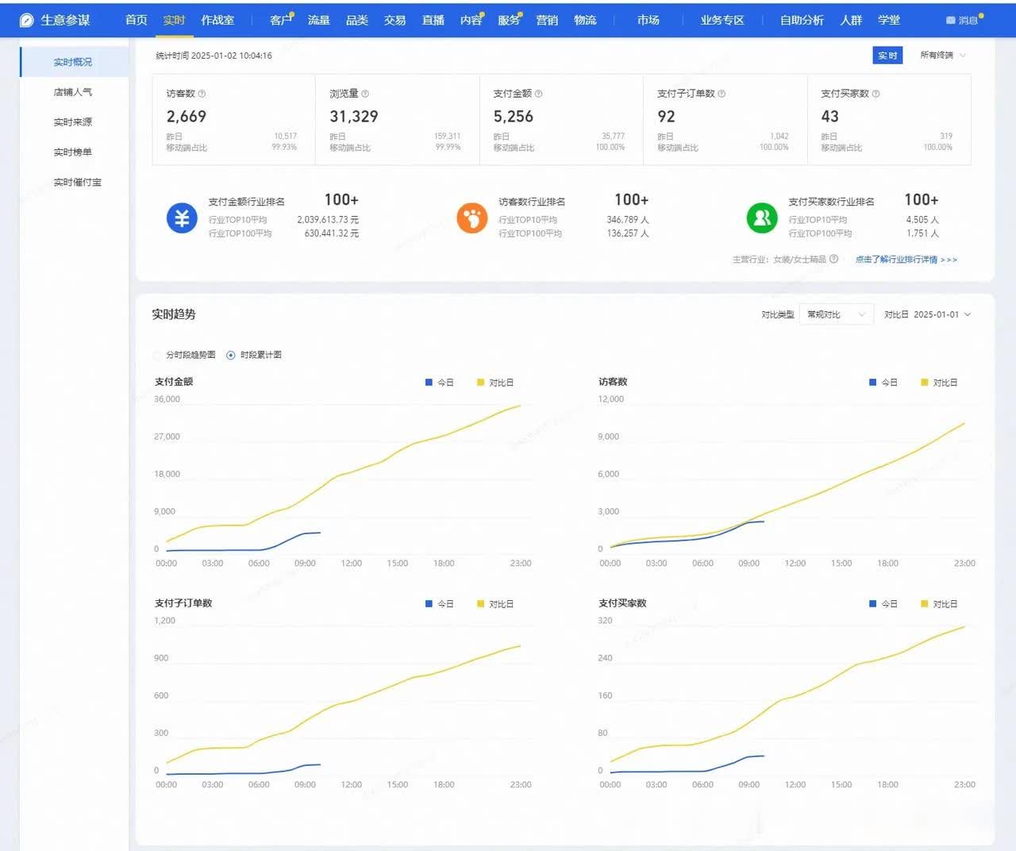Toggle 今日 legend swatch in 访客数 chart
Image resolution: width=1016 pixels, height=851 pixels.
pyautogui.click(x=873, y=383)
